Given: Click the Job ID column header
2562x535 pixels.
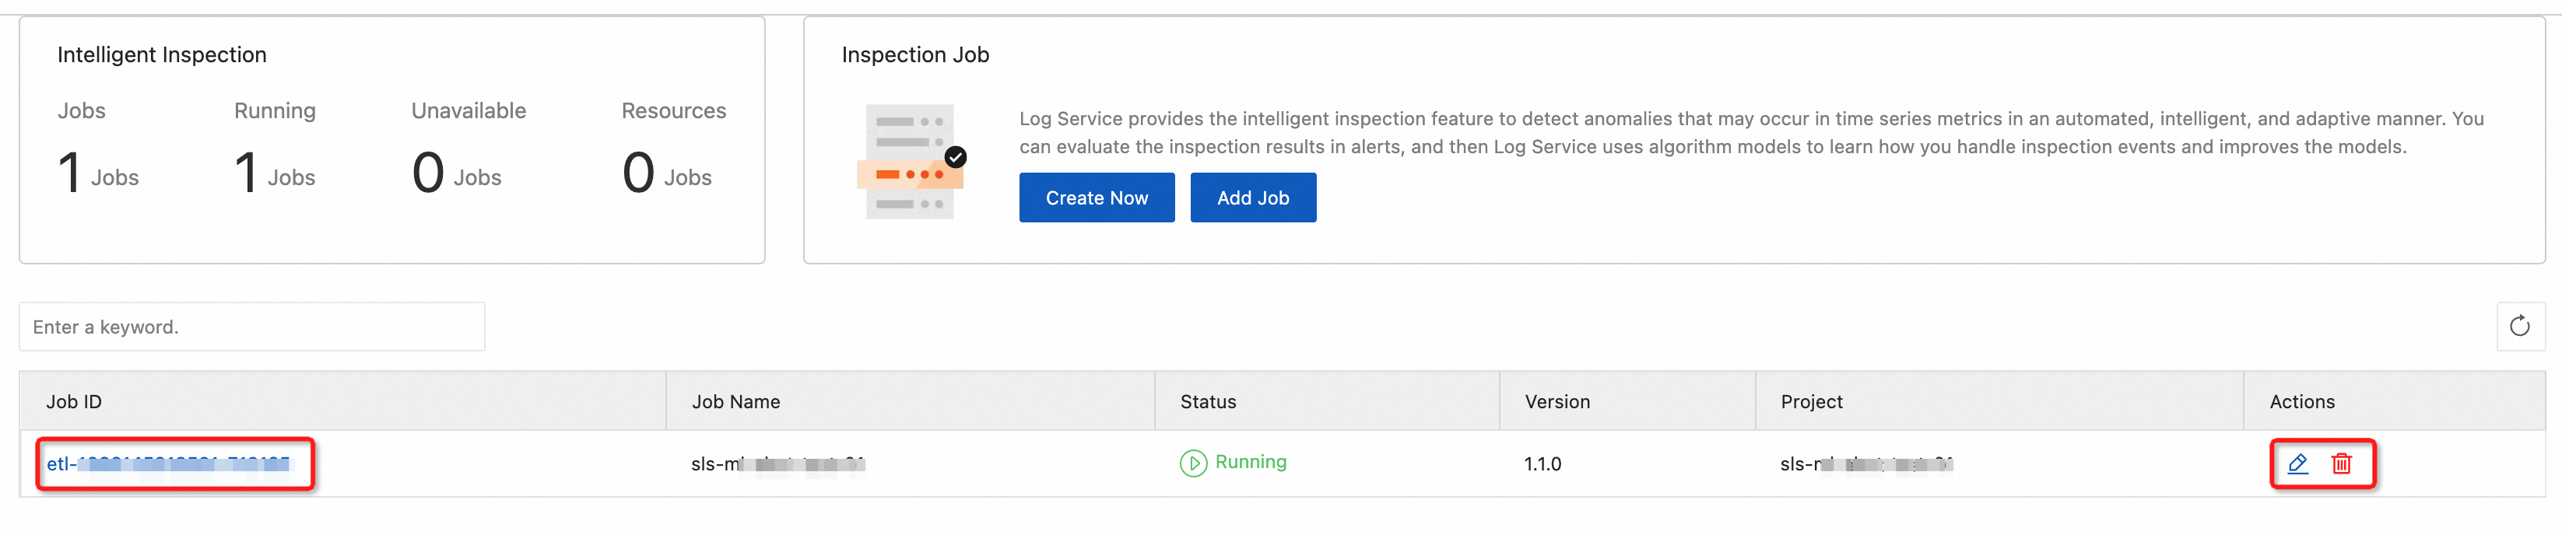Looking at the screenshot, I should coord(74,402).
